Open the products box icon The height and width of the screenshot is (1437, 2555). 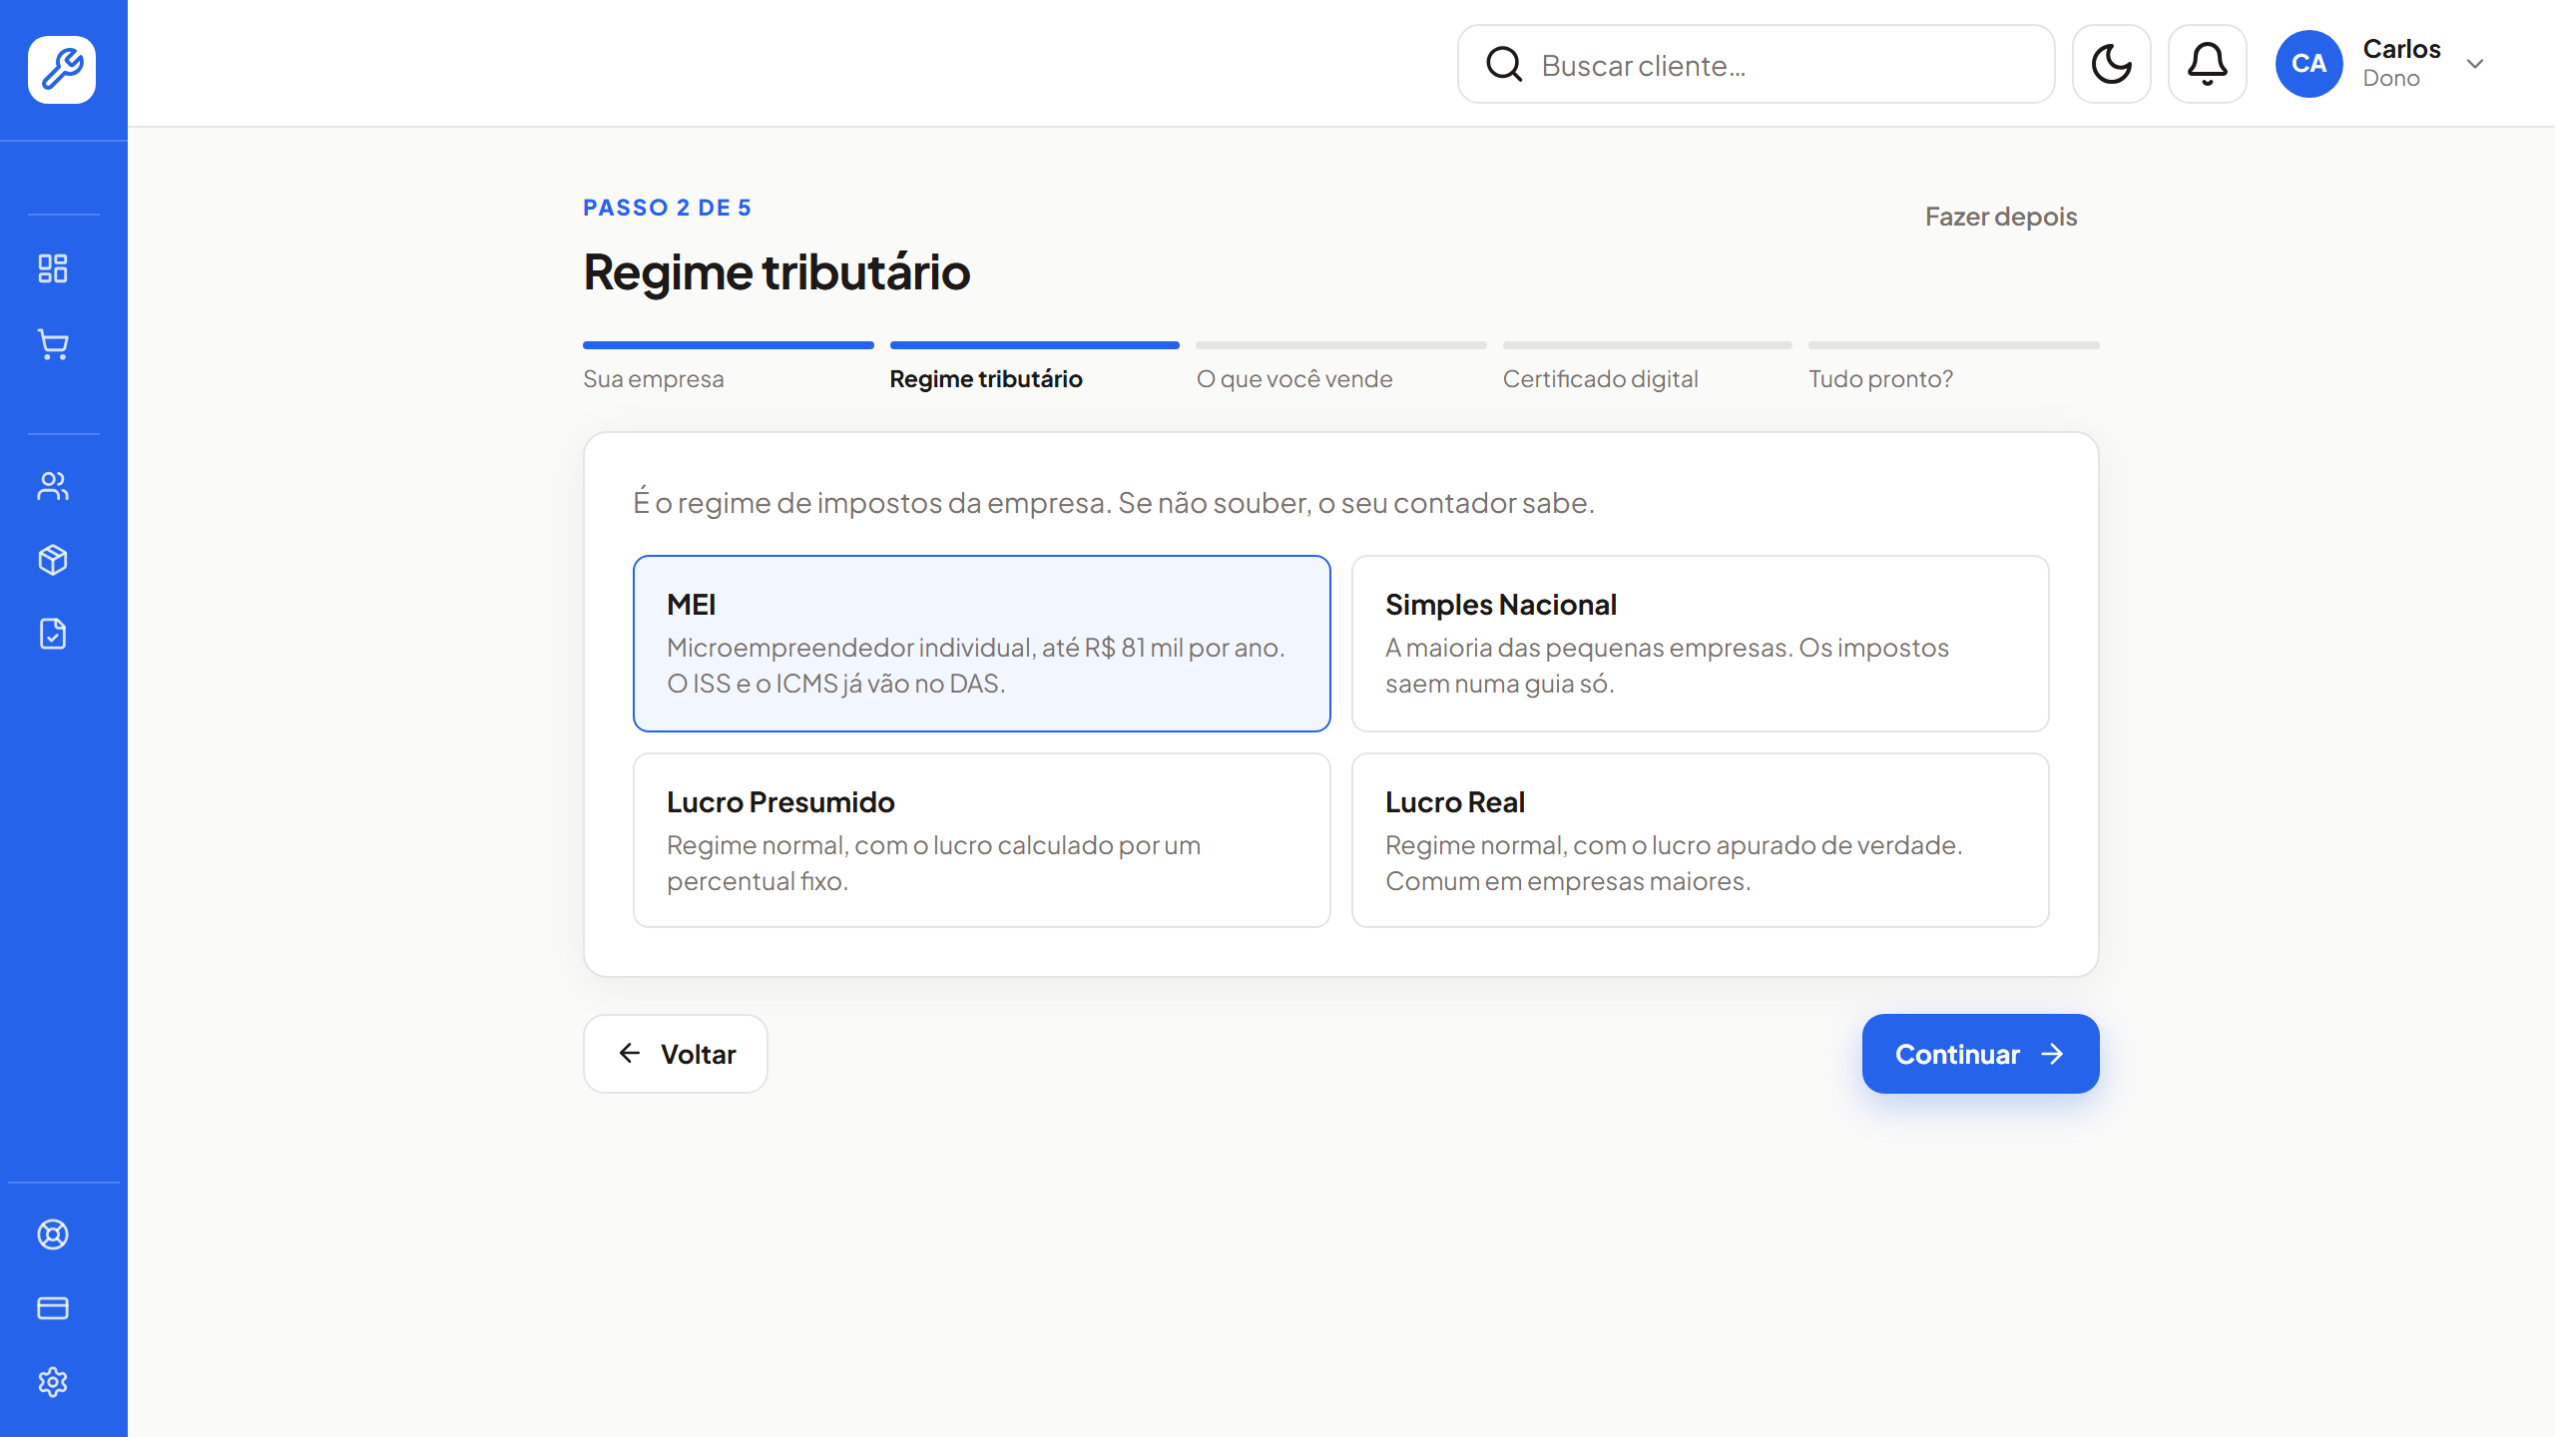[x=53, y=560]
